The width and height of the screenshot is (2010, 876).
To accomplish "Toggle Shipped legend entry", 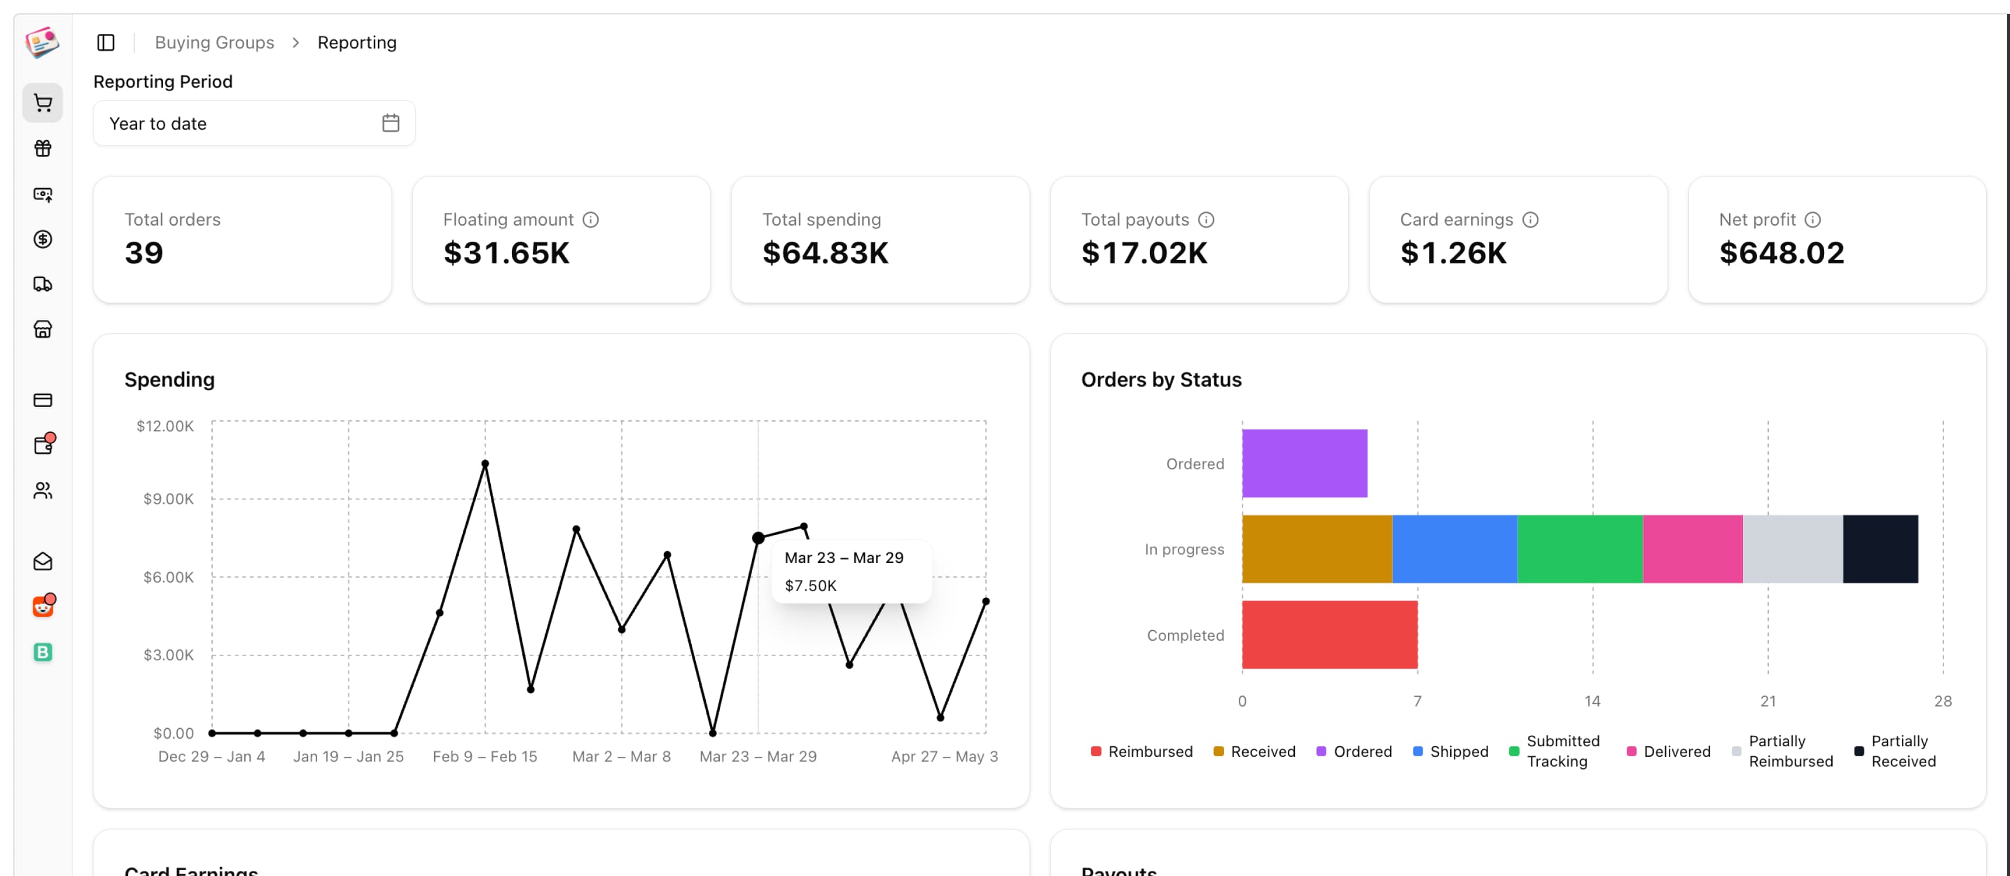I will 1451,751.
